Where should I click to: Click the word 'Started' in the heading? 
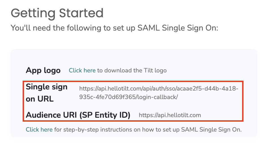pyautogui.click(x=81, y=13)
